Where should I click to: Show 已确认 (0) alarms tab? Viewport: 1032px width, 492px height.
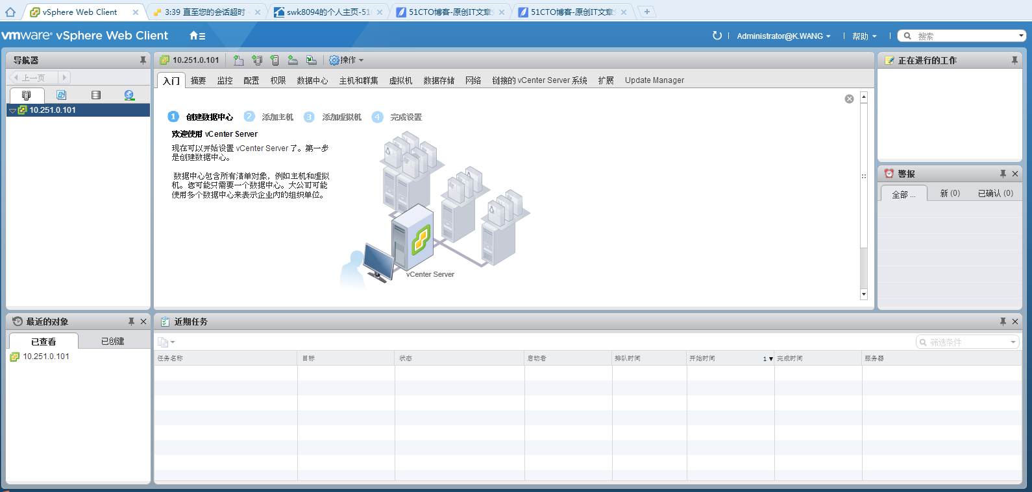pyautogui.click(x=996, y=193)
